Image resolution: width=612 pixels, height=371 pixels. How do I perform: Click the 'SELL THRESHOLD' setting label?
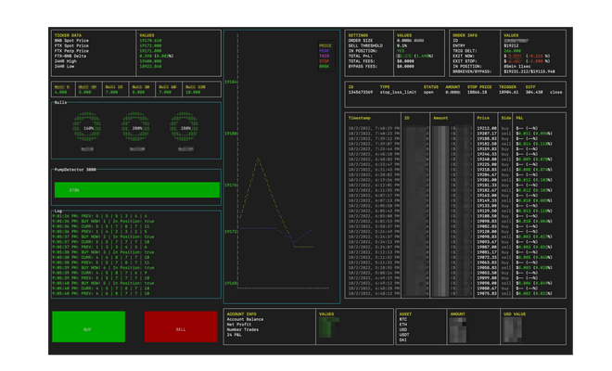(x=365, y=45)
